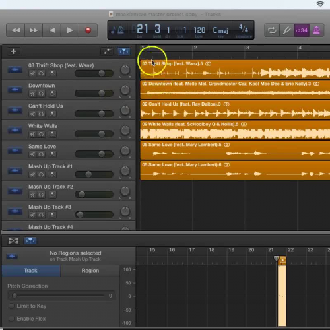This screenshot has width=330, height=330.
Task: Select the Can't Hold Us audio region
Action: (x=235, y=110)
